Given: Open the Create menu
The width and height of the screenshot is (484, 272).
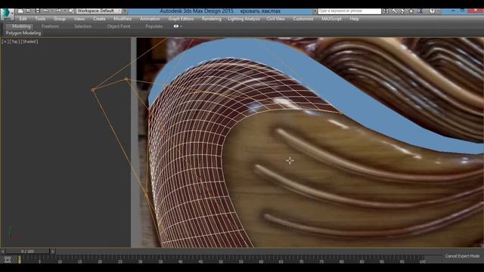Looking at the screenshot, I should [x=99, y=19].
